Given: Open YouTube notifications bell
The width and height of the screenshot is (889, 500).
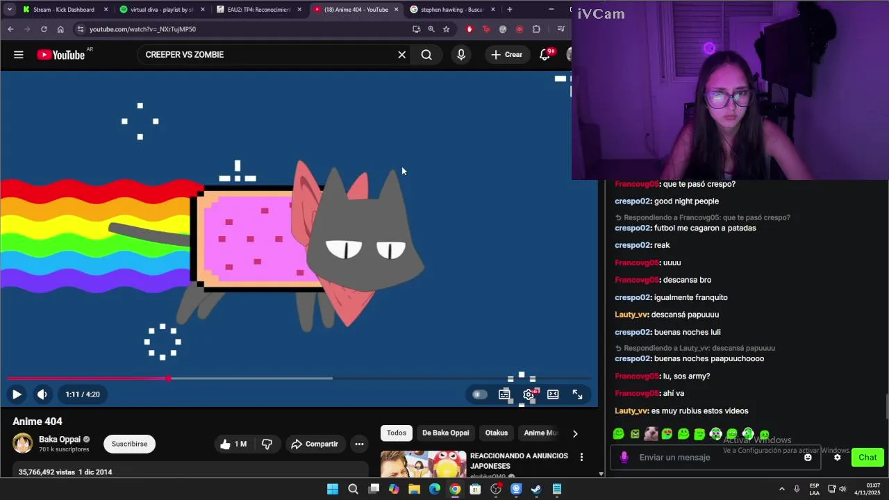Looking at the screenshot, I should tap(546, 55).
